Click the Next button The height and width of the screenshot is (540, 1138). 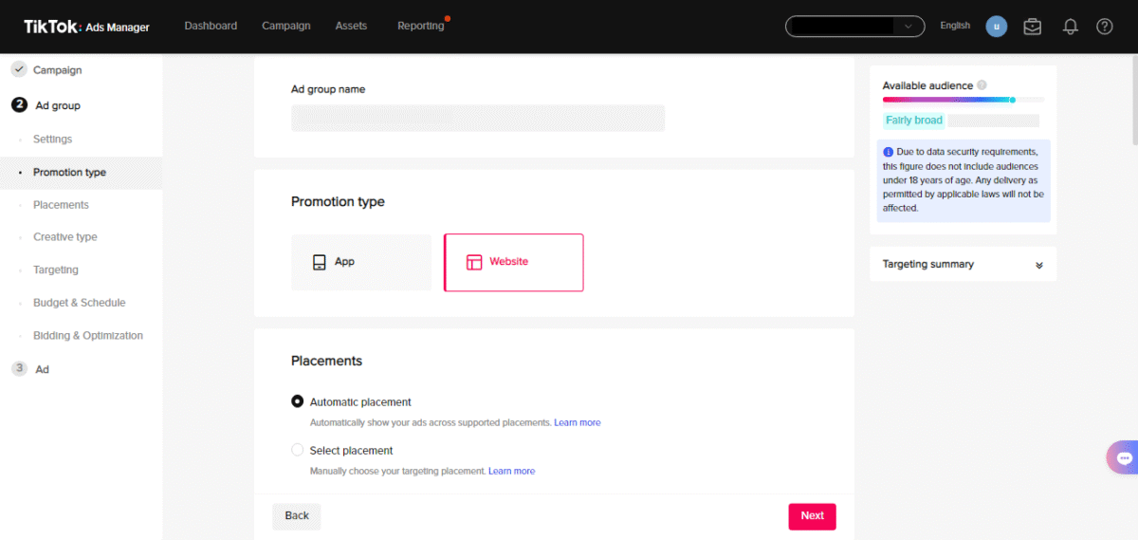pos(812,515)
